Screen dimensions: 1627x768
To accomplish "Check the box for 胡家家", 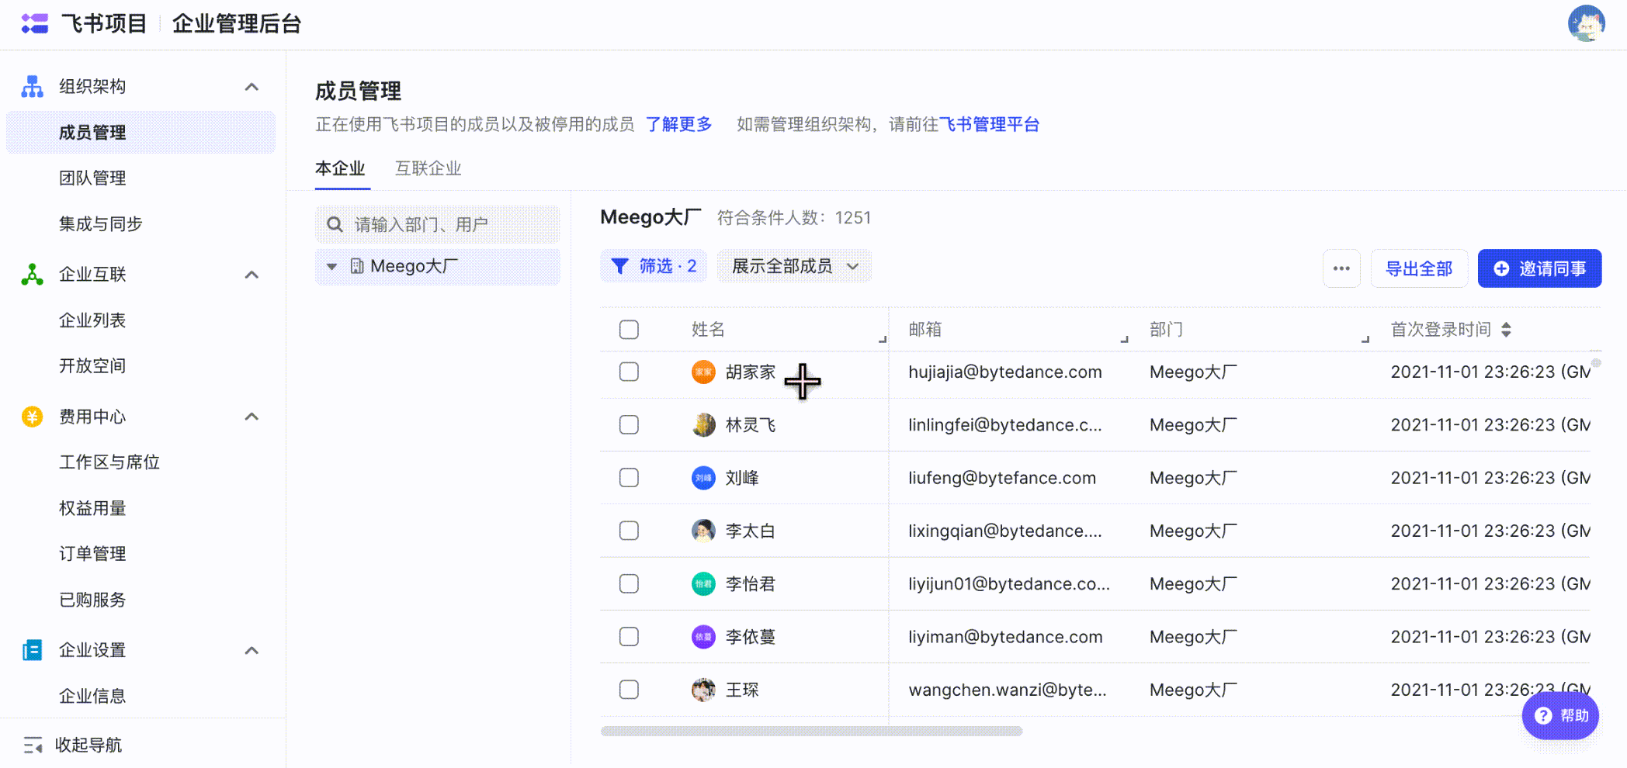I will point(629,372).
